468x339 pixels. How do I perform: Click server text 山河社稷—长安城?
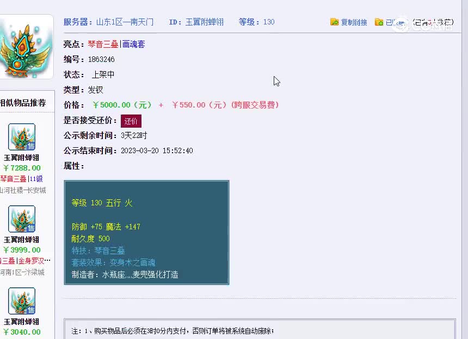pos(23,190)
